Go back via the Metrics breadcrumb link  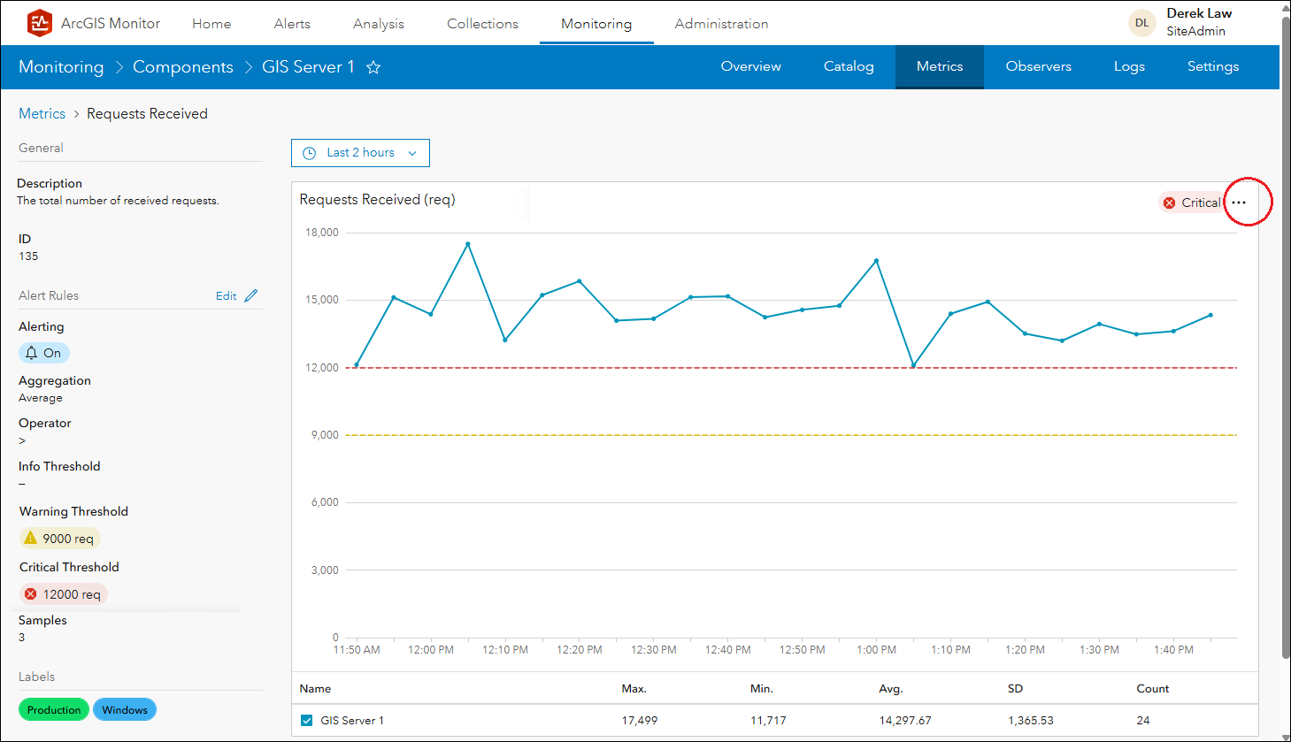click(42, 113)
